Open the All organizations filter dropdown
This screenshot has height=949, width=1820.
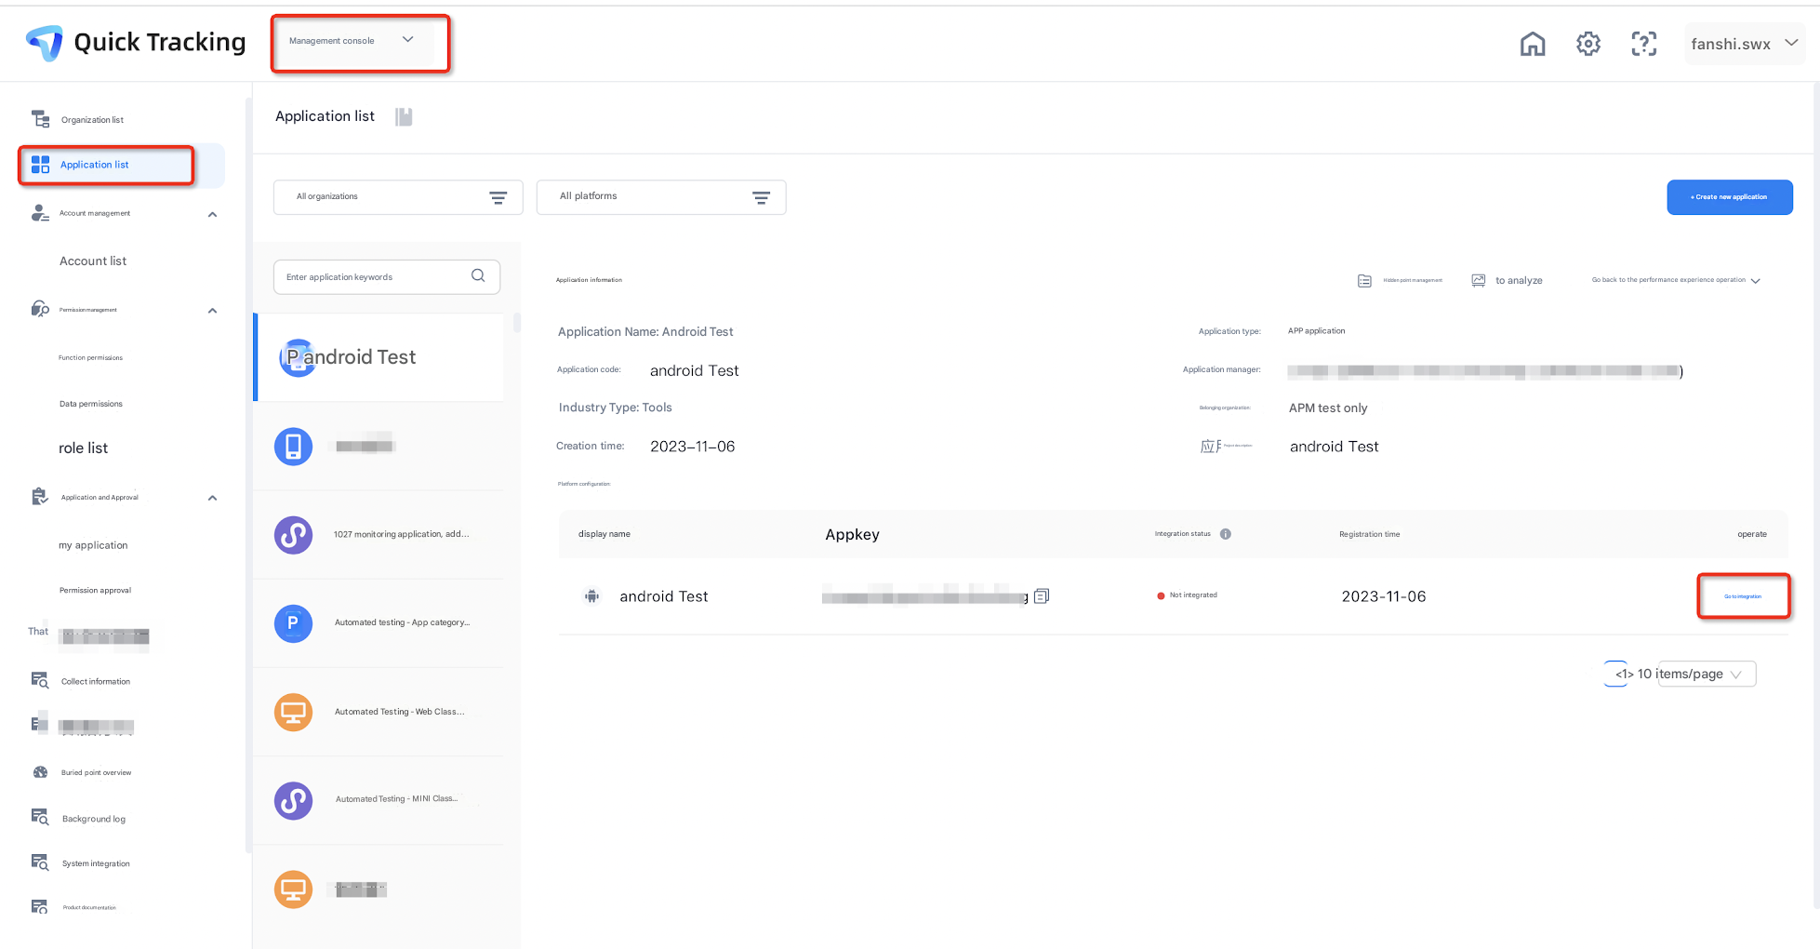(398, 197)
